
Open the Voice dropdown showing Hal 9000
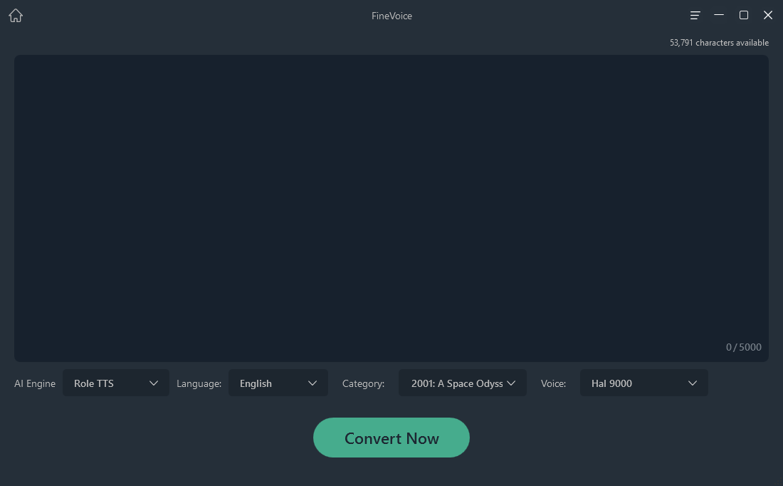click(643, 383)
